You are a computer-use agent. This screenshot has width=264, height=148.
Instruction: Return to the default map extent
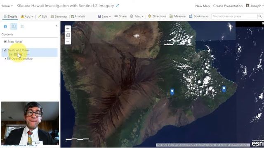(68, 35)
